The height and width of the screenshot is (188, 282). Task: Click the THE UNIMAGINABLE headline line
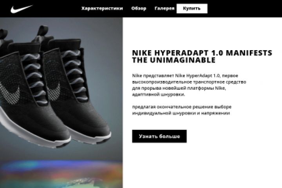(x=174, y=60)
